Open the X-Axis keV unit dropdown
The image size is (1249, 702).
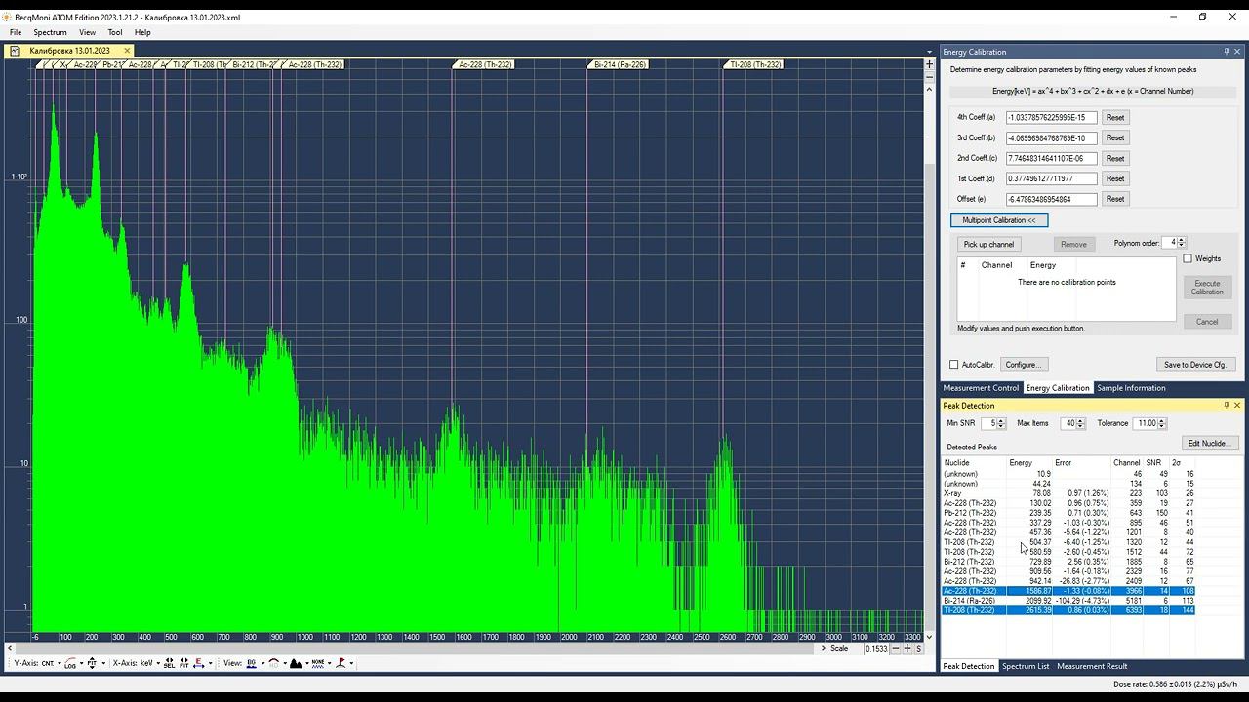(x=158, y=663)
